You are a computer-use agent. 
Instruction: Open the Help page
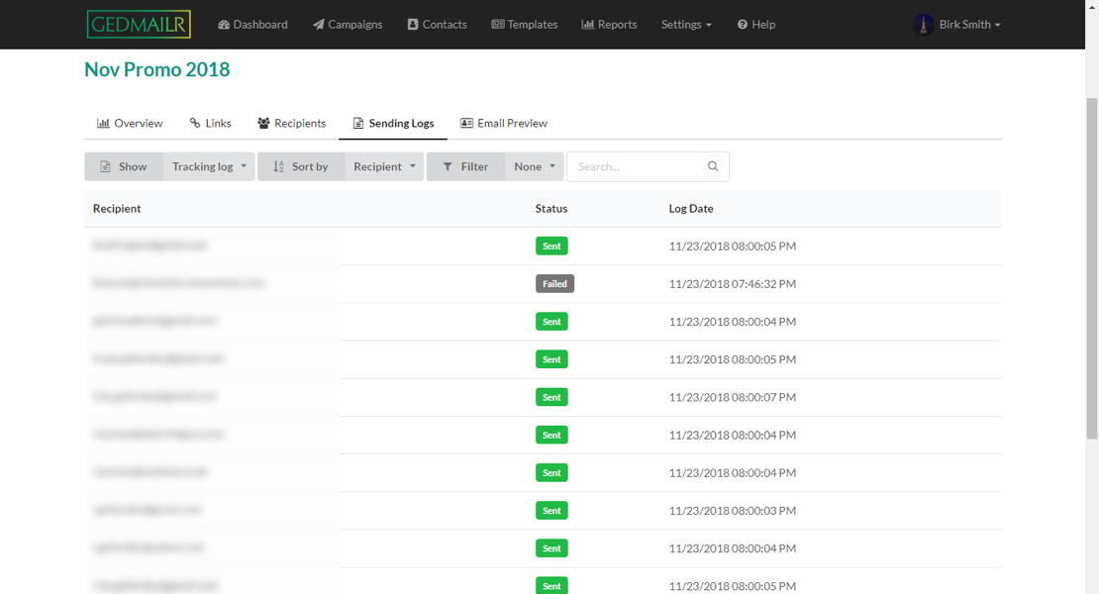point(756,25)
